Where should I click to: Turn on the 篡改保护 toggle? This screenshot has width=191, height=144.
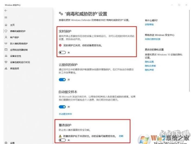coord(62,140)
